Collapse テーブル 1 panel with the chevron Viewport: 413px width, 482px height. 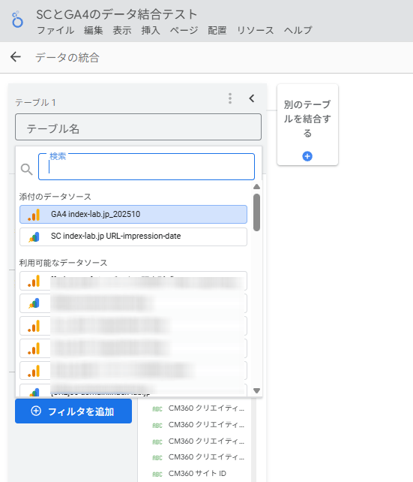252,98
